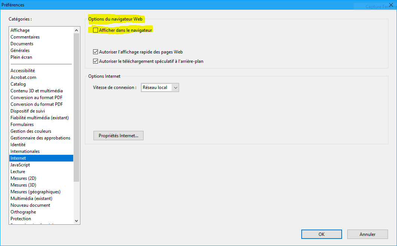Screen dimensions: 397x246
Task: Disable 'Autoriser le téléchargement spéculatif' option
Action: pyautogui.click(x=96, y=61)
